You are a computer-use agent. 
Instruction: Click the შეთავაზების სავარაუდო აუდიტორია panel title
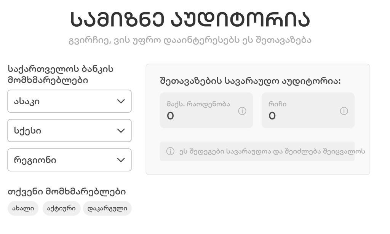tap(250, 81)
